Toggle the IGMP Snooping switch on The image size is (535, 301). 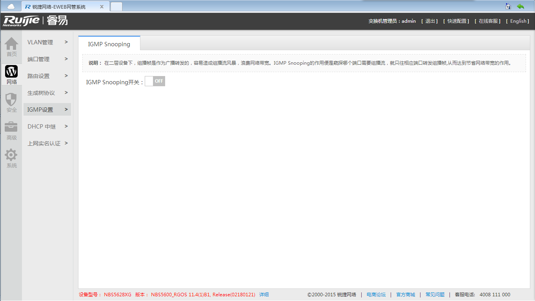[x=155, y=81]
